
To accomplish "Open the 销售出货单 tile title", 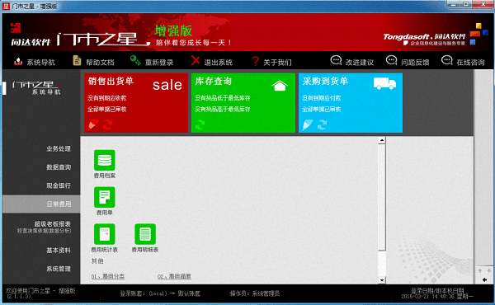I will pos(111,81).
